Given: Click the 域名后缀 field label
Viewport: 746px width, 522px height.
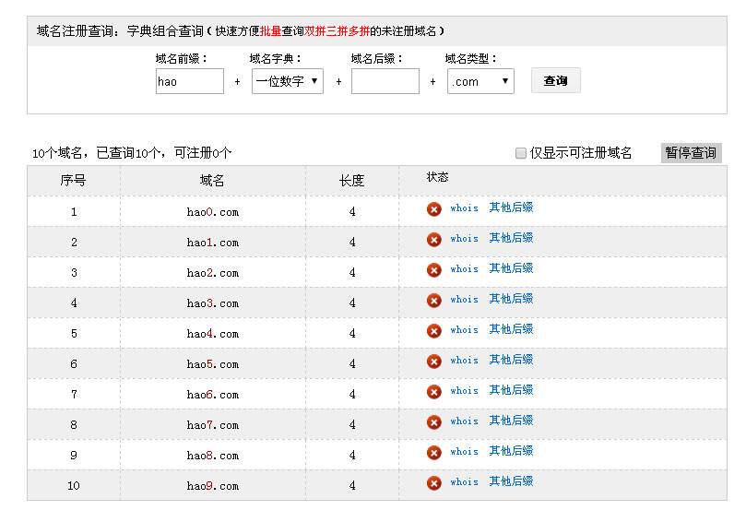Looking at the screenshot, I should click(377, 58).
